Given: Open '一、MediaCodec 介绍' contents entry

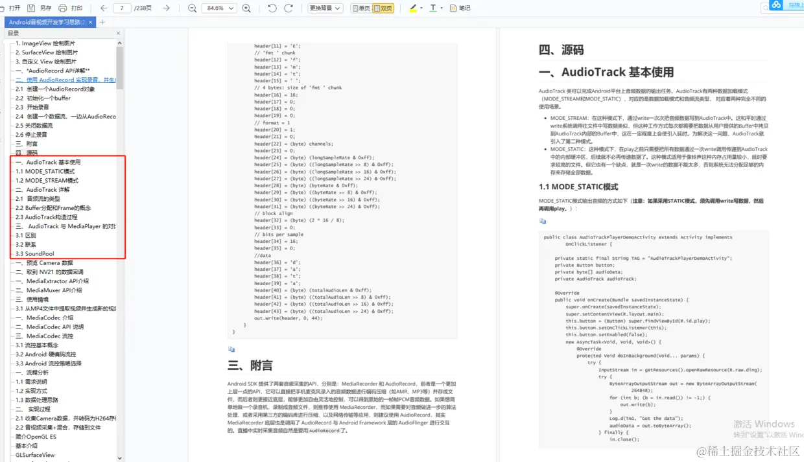Looking at the screenshot, I should coord(44,318).
